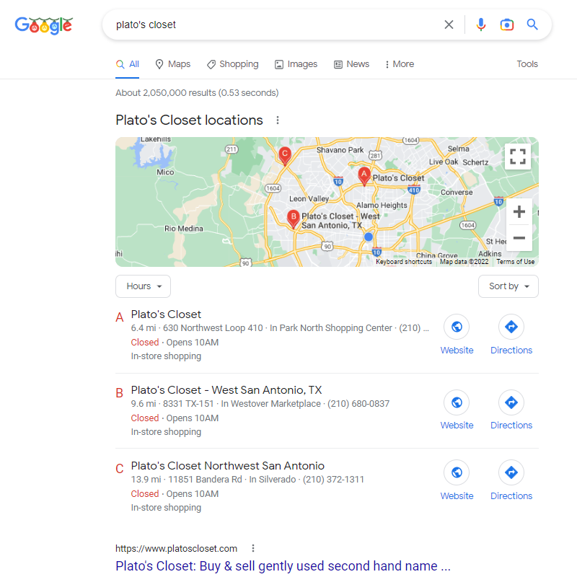
Task: Open Images results tab
Action: click(x=296, y=64)
